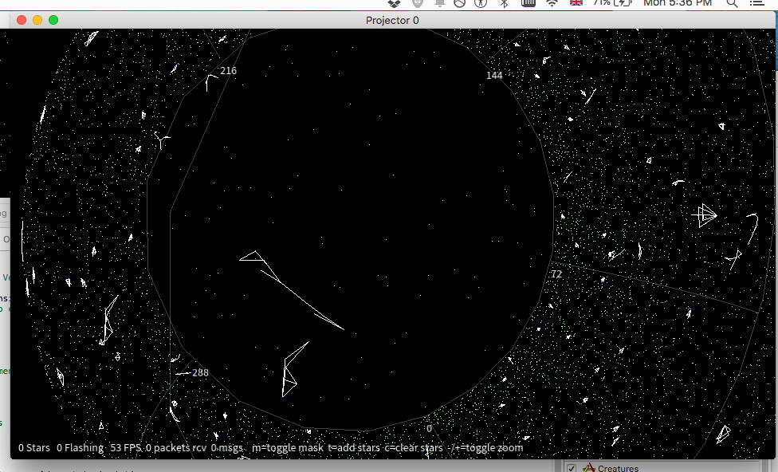Click the green zoom window button
778x472 pixels.
pos(53,20)
